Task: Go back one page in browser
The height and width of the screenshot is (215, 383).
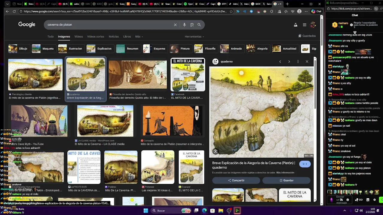Action: pyautogui.click(x=7, y=11)
